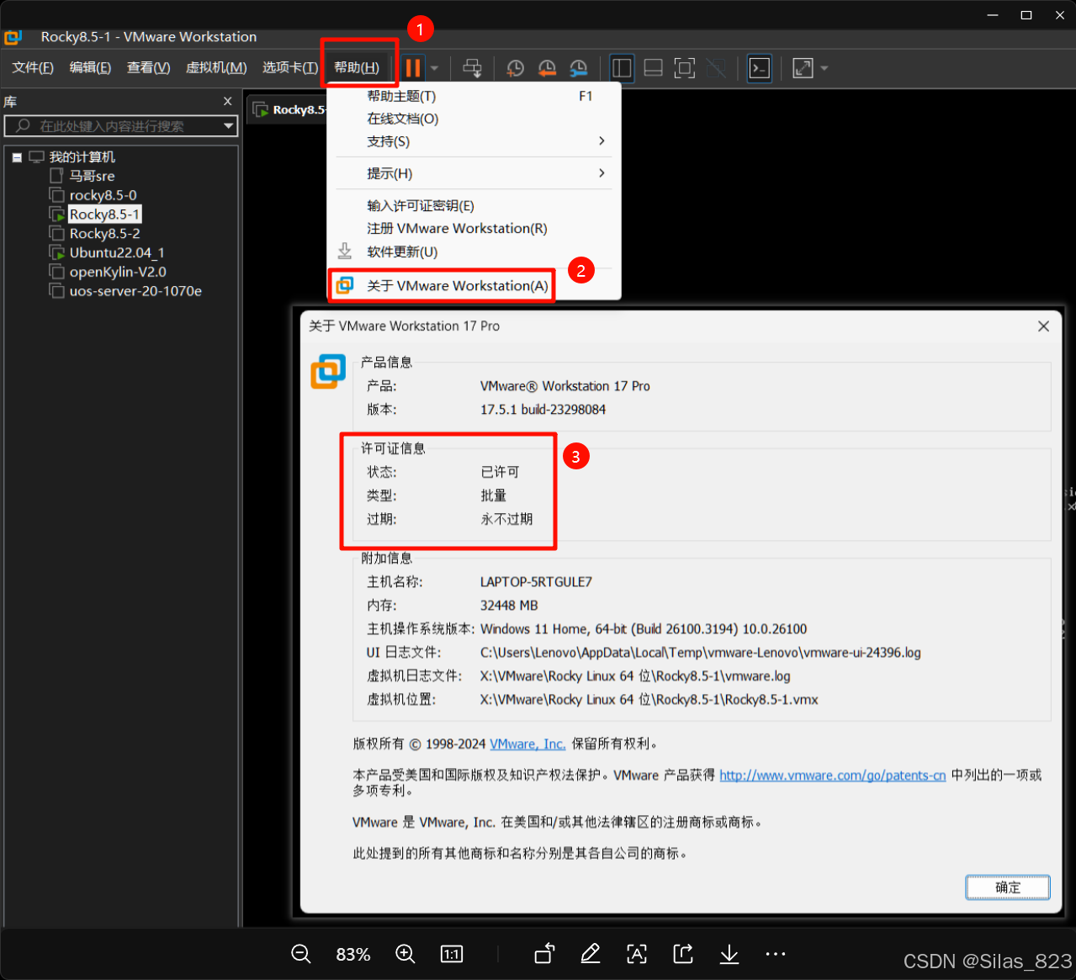1076x980 pixels.
Task: Enter full screen mode icon
Action: coord(685,68)
